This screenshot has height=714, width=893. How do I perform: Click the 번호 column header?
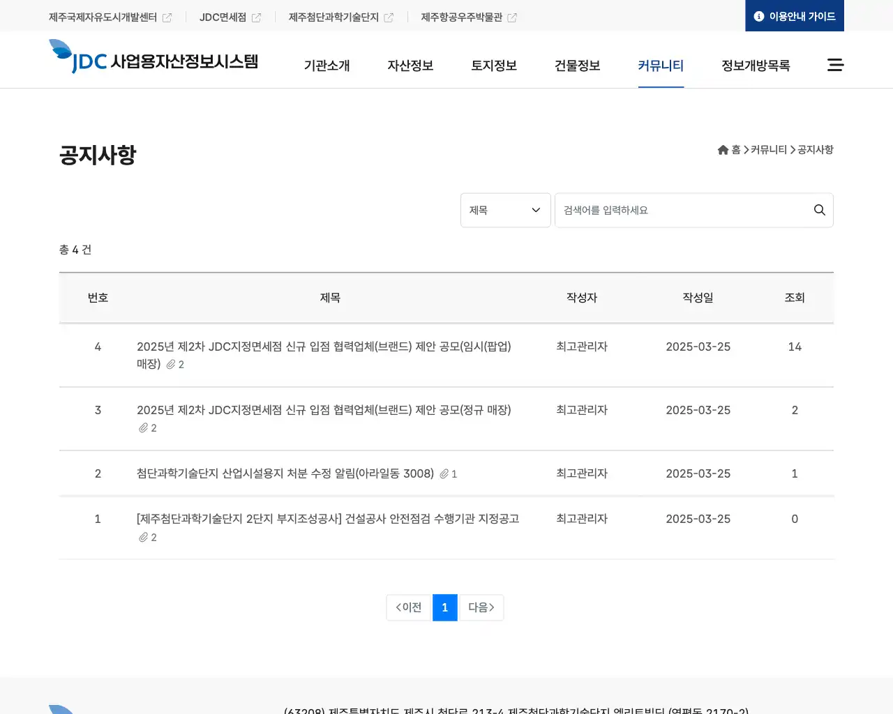click(x=98, y=298)
